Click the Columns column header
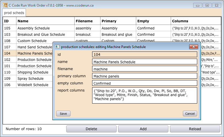 coord(196,21)
